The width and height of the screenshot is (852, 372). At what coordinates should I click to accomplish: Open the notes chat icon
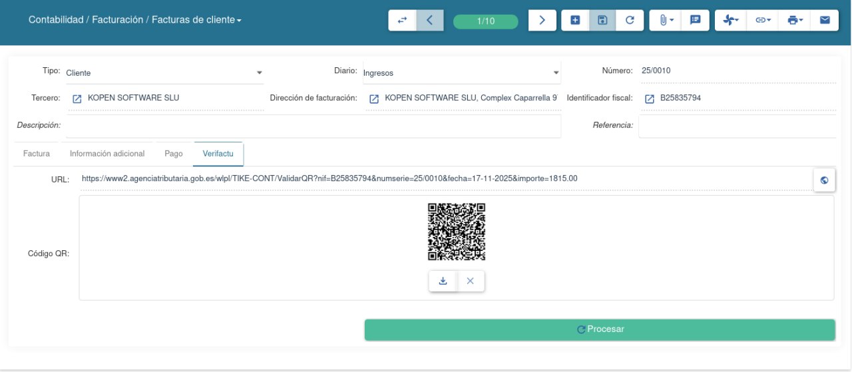(695, 21)
